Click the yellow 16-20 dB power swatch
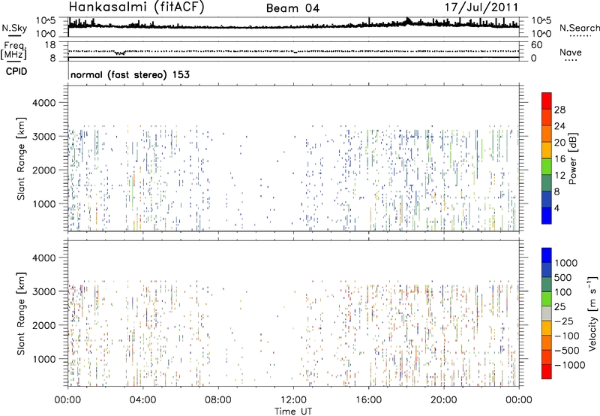 pyautogui.click(x=547, y=150)
